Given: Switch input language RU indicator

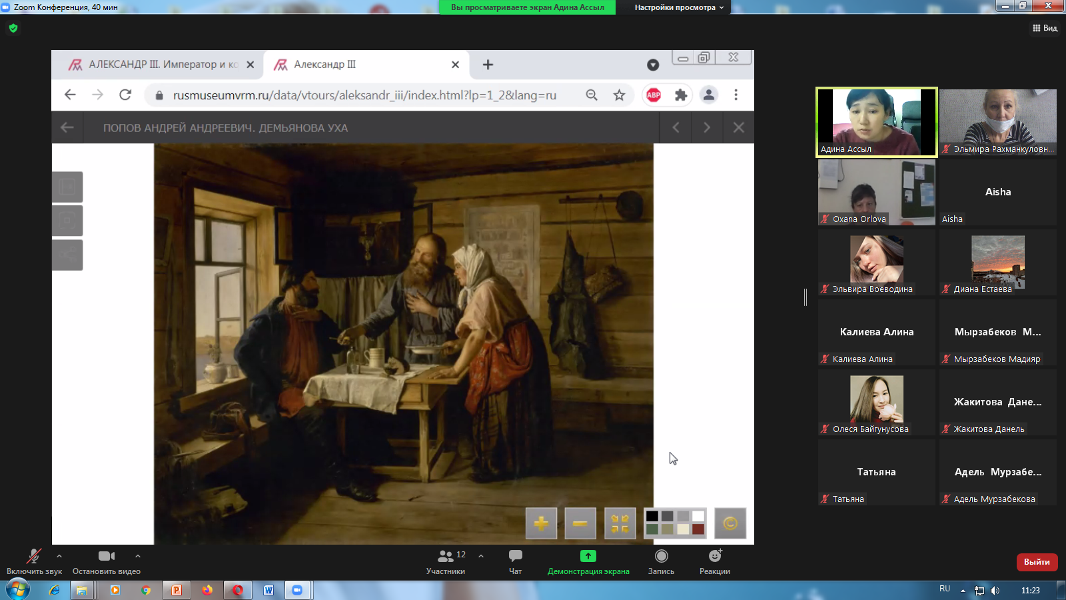Looking at the screenshot, I should (945, 589).
